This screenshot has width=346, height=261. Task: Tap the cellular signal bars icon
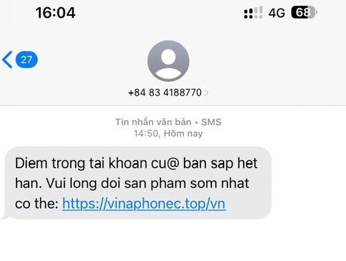[x=258, y=12]
